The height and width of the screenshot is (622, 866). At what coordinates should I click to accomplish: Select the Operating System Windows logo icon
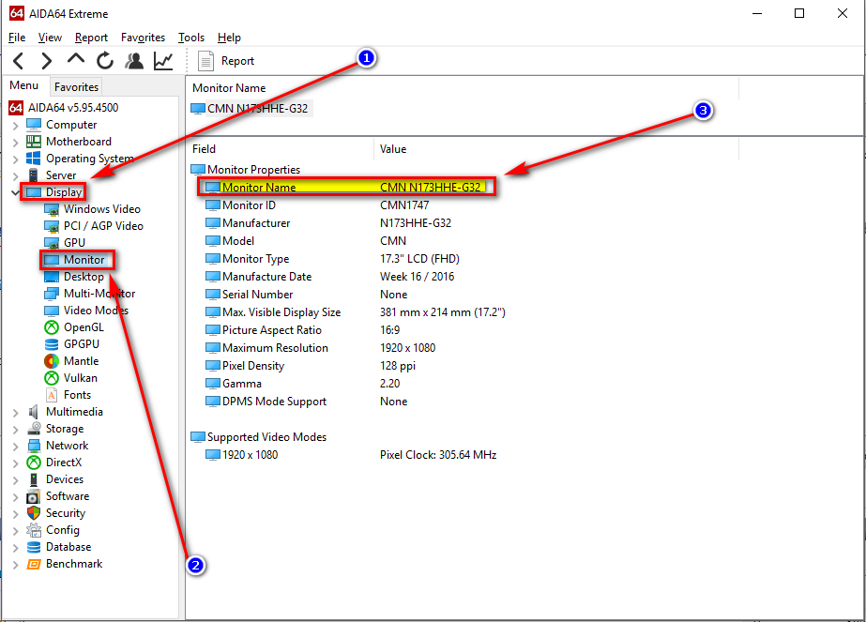coord(34,159)
